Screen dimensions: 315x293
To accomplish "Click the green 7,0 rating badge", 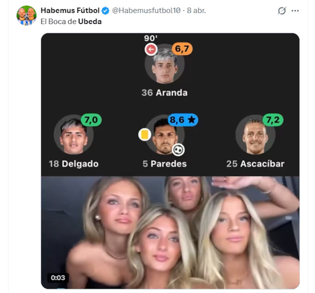I will 91,120.
